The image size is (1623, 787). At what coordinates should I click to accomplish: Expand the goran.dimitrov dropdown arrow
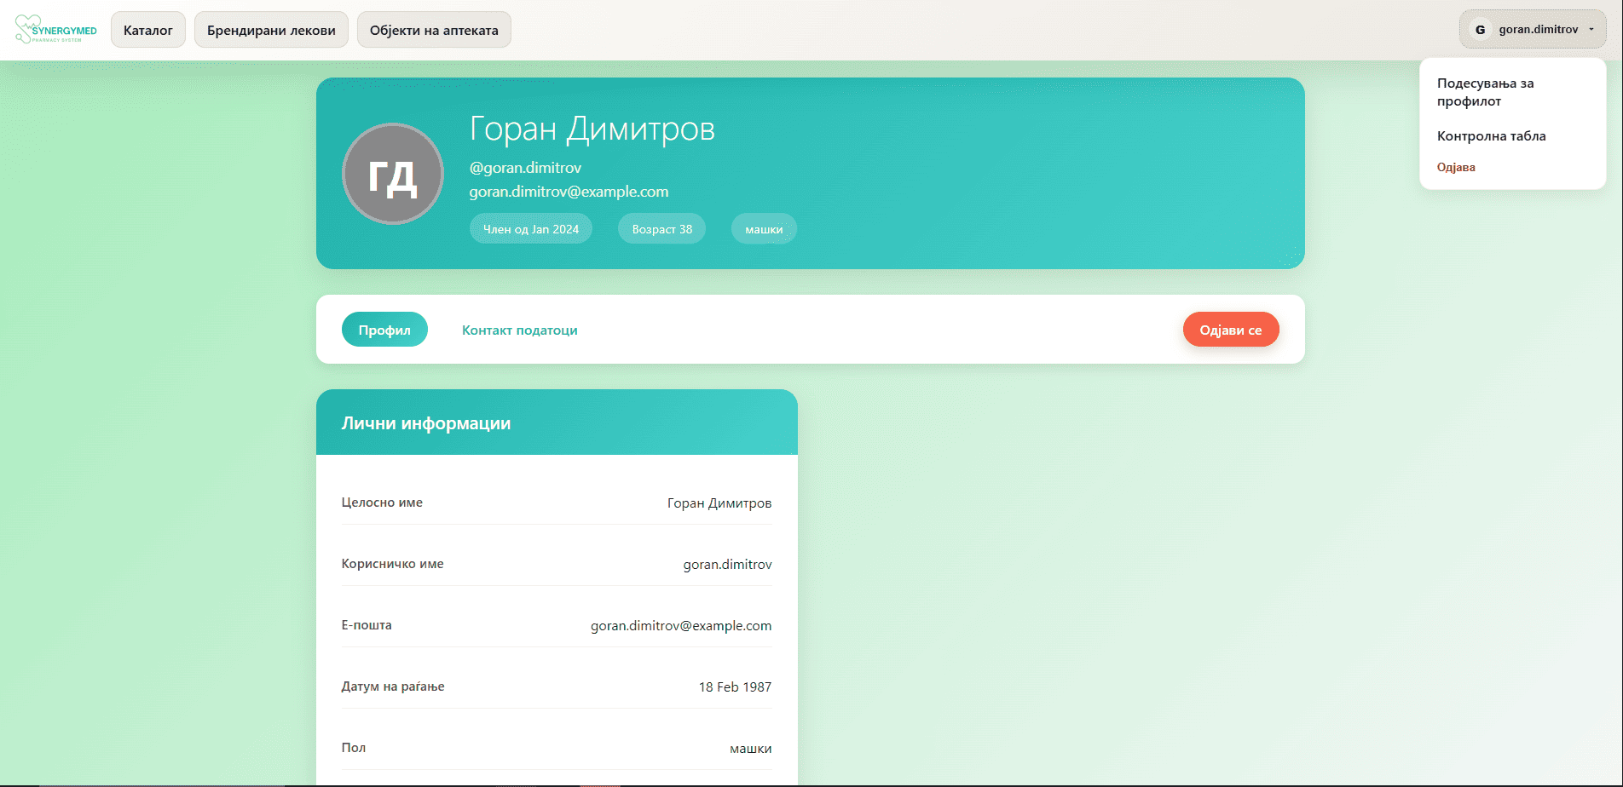click(x=1591, y=30)
